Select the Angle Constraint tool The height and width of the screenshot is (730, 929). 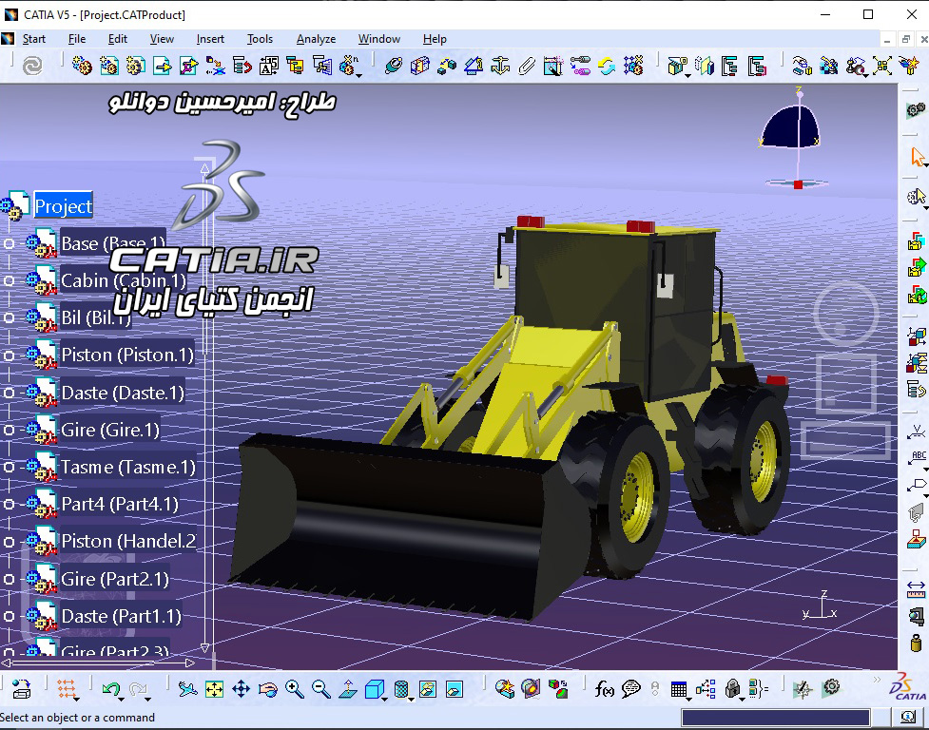coord(473,66)
